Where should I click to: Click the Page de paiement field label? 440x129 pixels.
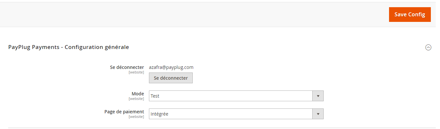coord(124,112)
